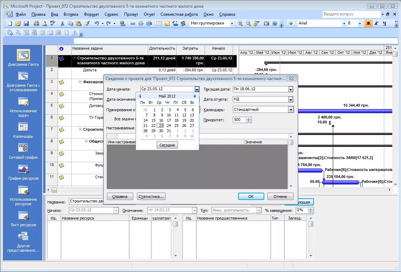Cut selection with the scissors icon
The height and width of the screenshot is (272, 401).
[62, 23]
